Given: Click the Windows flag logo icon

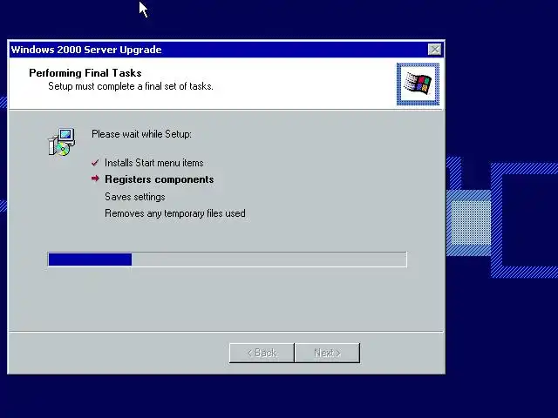Looking at the screenshot, I should 418,84.
